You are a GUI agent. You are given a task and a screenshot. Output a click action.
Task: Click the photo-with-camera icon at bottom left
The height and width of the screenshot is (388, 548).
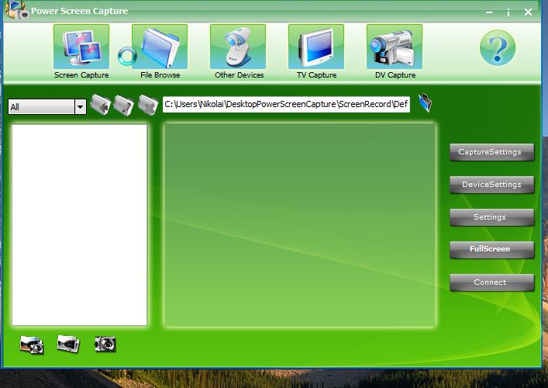pos(32,345)
